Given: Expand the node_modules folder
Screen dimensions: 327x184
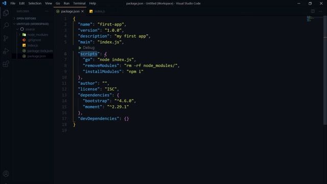Looking at the screenshot, I should (x=20, y=35).
